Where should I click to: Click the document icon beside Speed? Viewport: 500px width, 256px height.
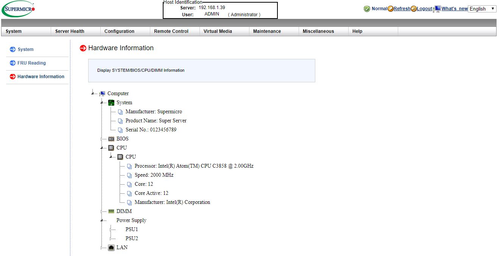tap(129, 175)
